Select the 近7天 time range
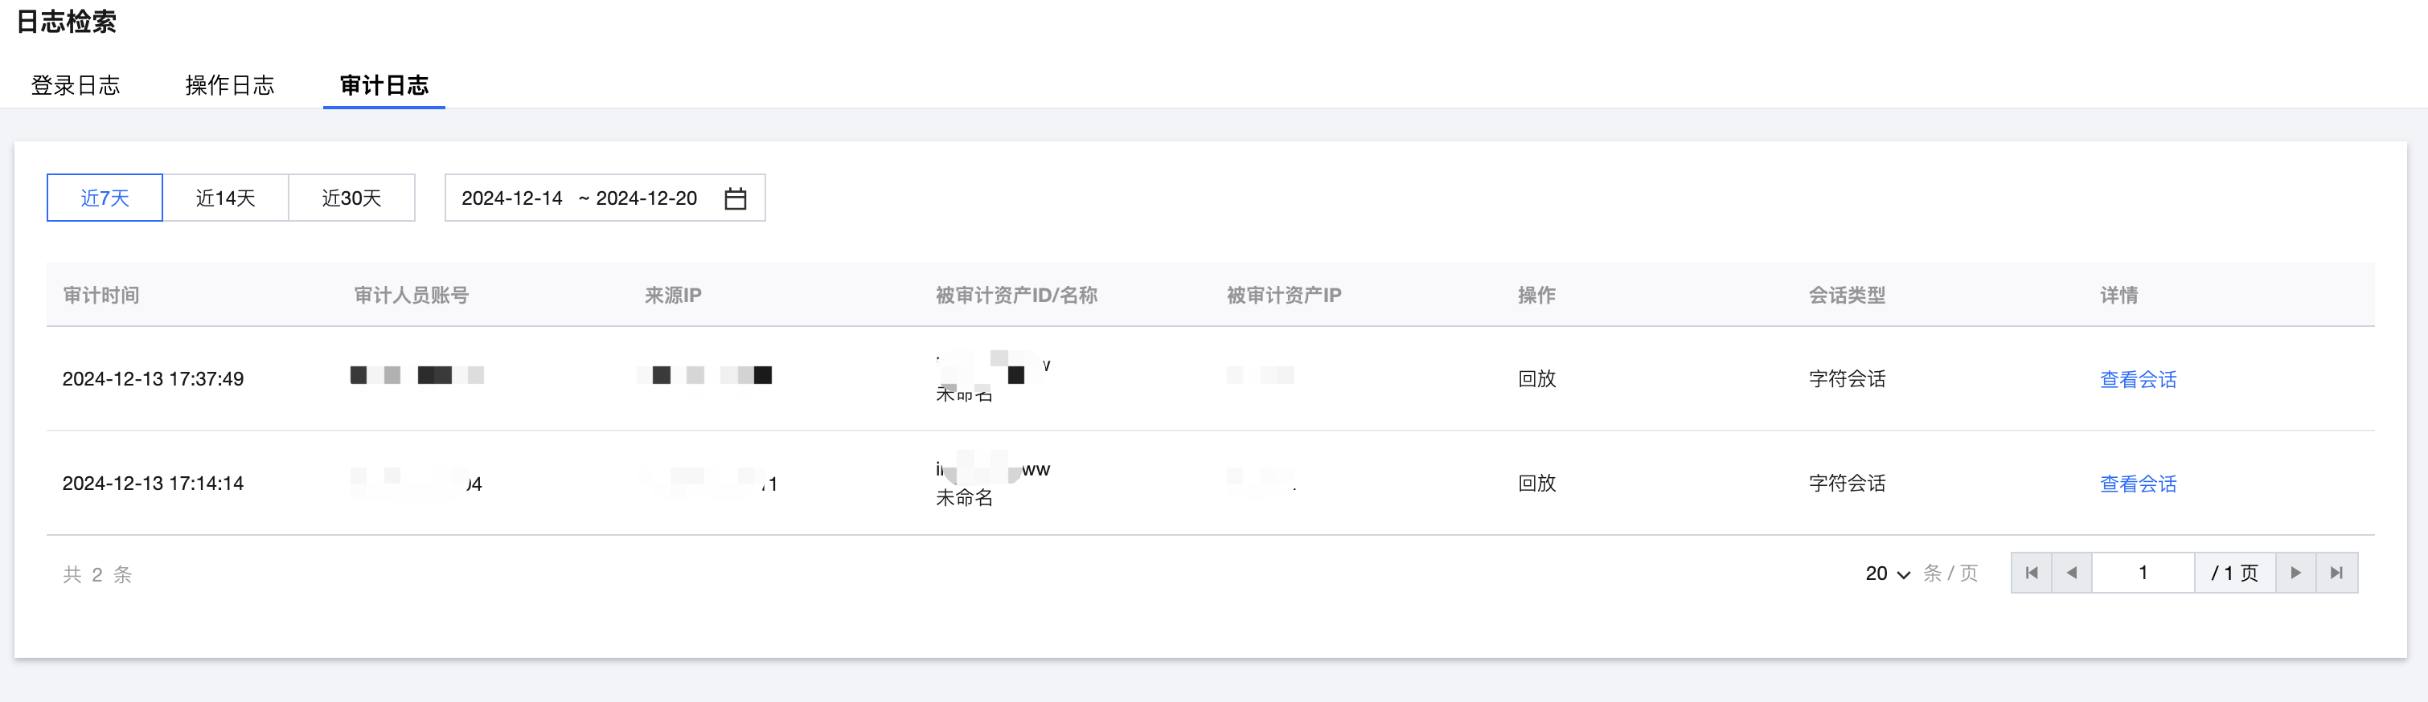Viewport: 2428px width, 702px height. click(x=105, y=198)
